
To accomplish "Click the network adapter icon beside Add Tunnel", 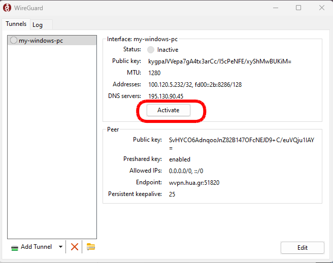I will [15, 247].
